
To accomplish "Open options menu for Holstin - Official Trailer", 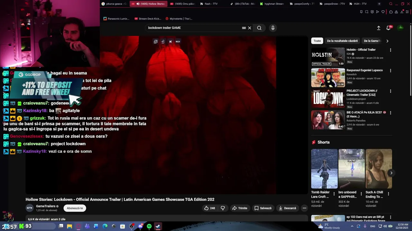I will click(x=390, y=50).
